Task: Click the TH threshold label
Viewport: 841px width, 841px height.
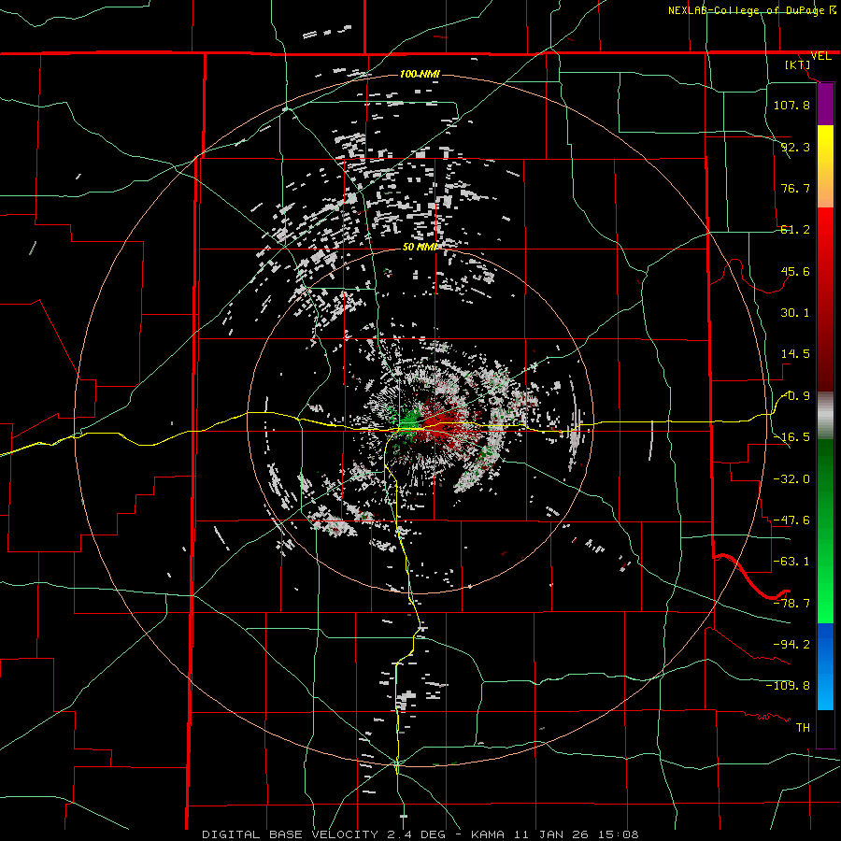Action: [x=803, y=728]
